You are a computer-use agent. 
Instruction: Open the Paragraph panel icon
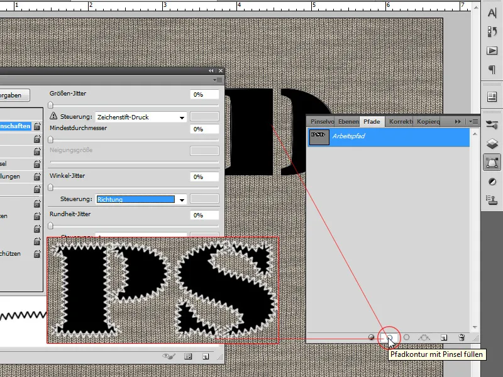pos(492,69)
